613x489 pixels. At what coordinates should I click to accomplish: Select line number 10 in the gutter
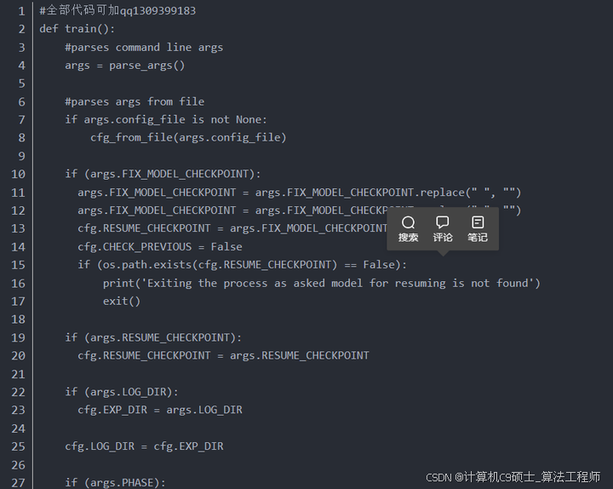(x=19, y=174)
